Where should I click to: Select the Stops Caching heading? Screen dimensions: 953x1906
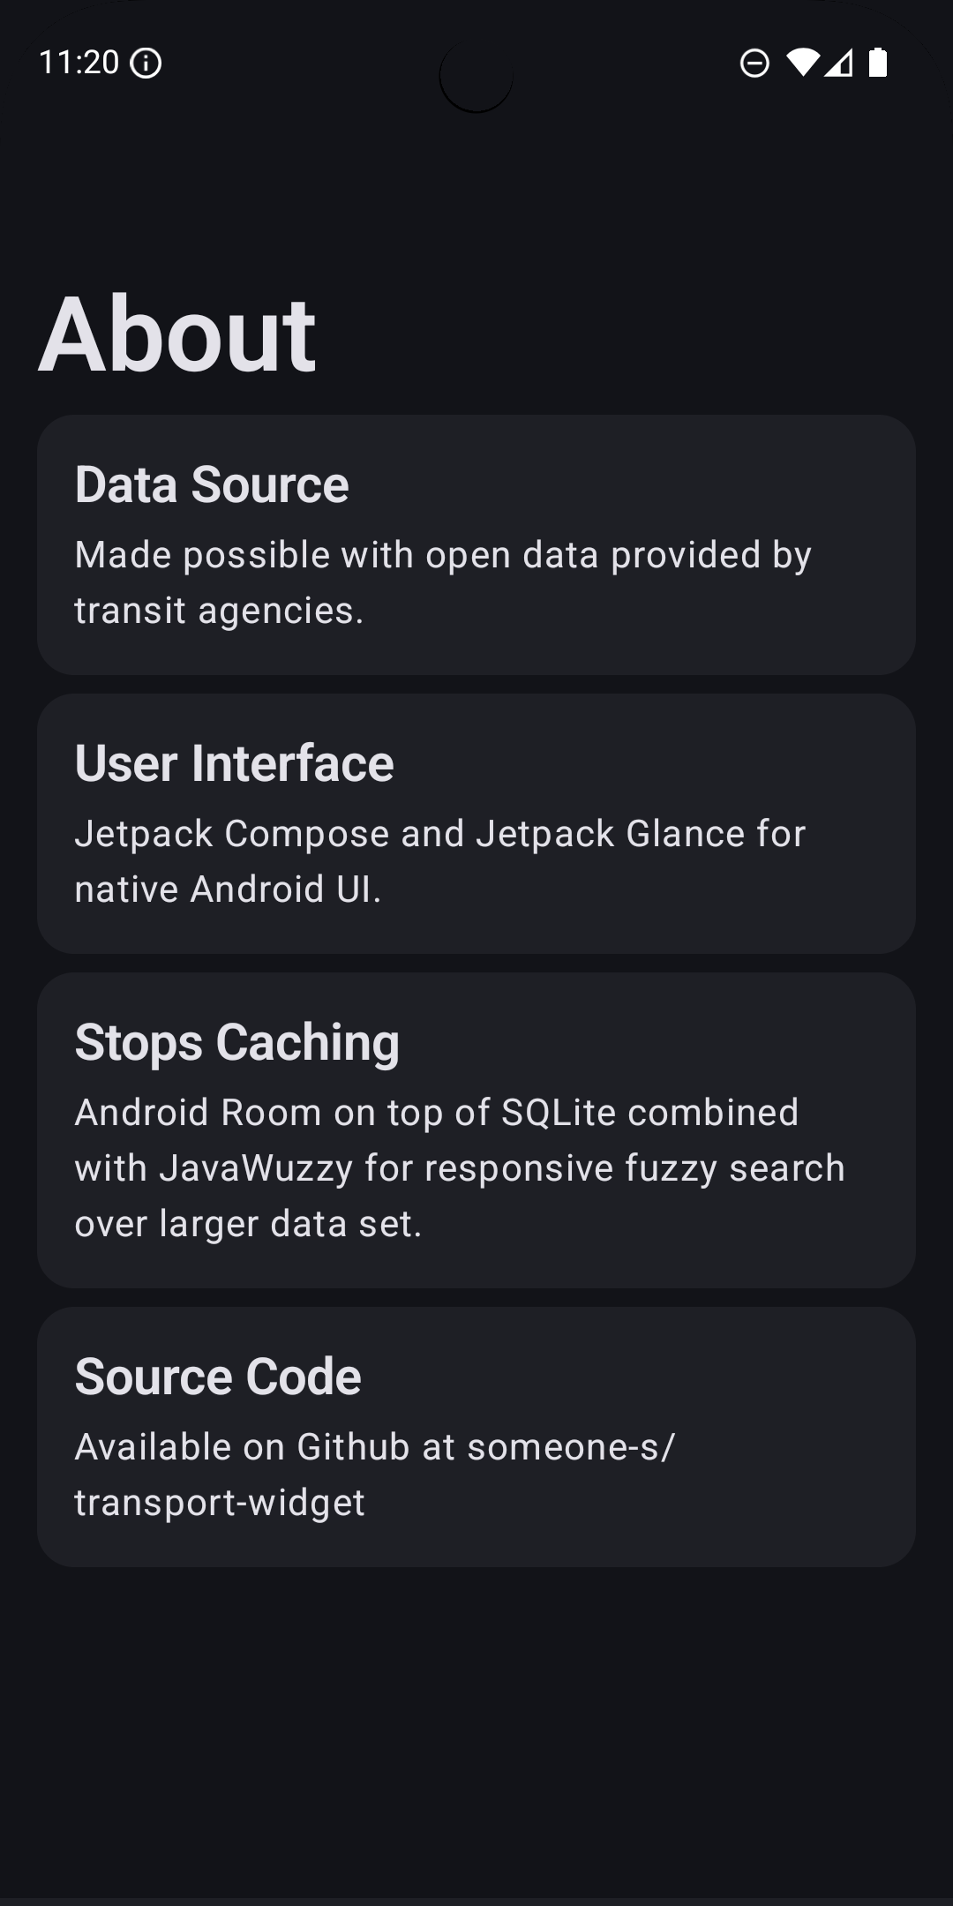(x=236, y=1042)
